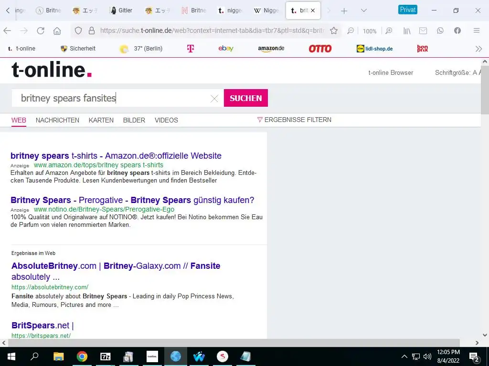Open the Sicherheit bookmark

(78, 49)
